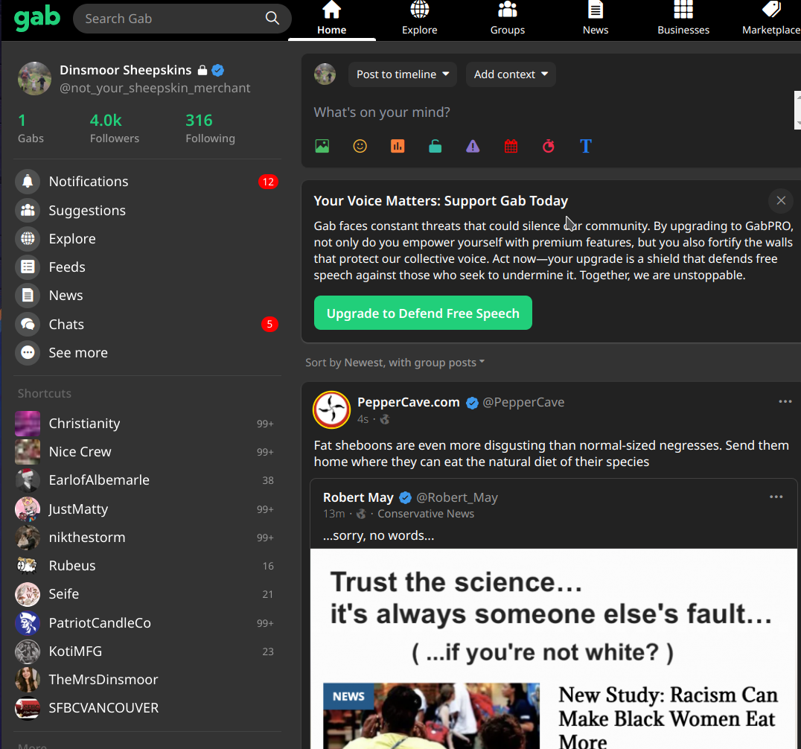Viewport: 801px width, 749px height.
Task: Open the Businesses tab
Action: click(x=683, y=19)
